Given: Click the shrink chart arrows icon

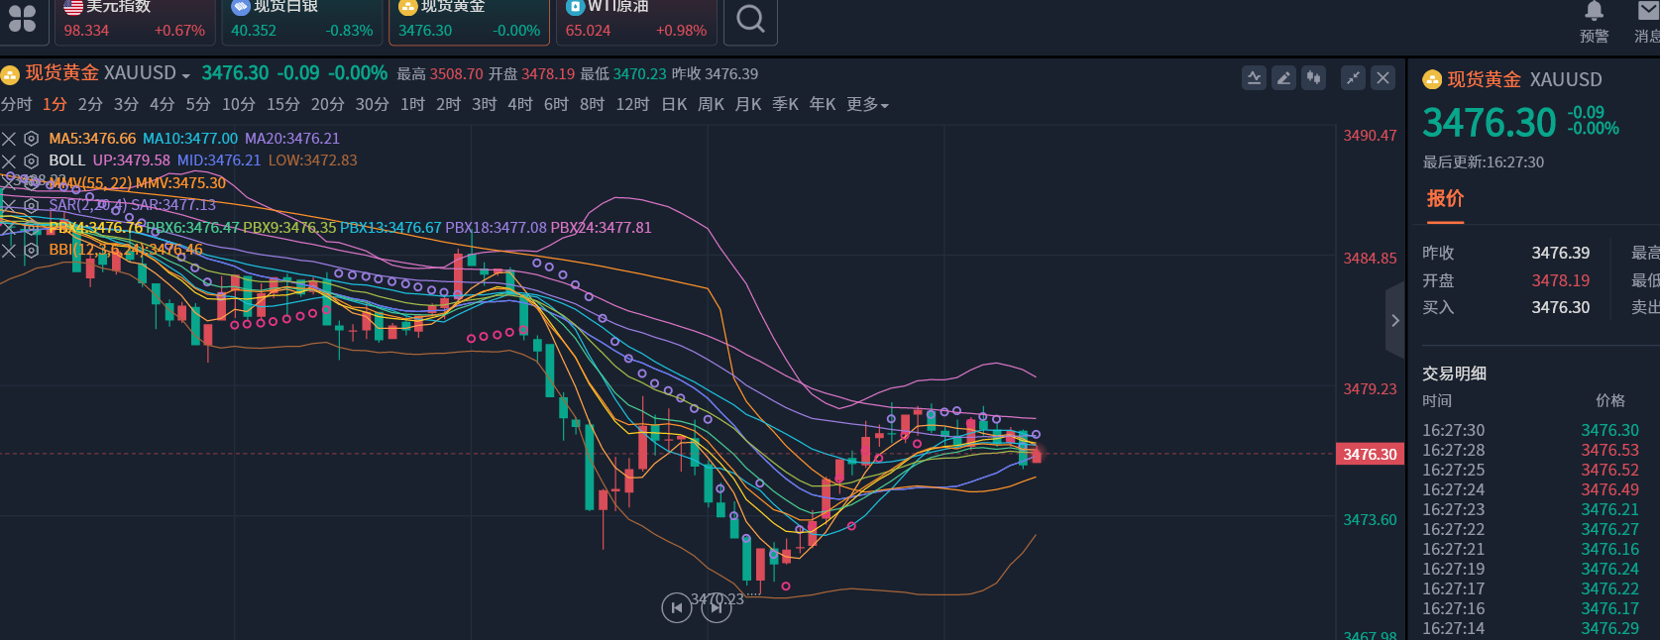Looking at the screenshot, I should coord(1353,78).
